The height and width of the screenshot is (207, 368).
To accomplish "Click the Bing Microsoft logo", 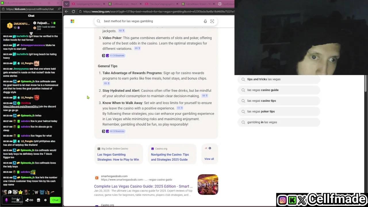I will pos(72,21).
